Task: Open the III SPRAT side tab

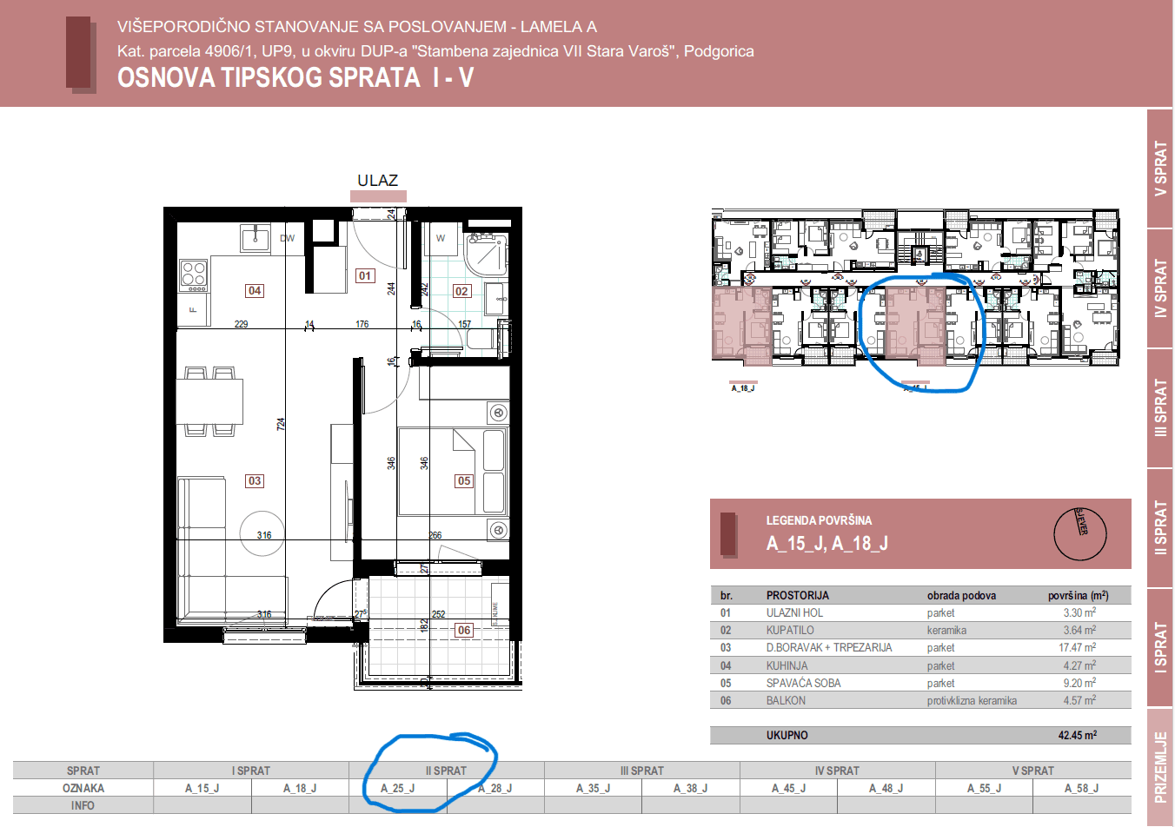Action: click(1160, 408)
